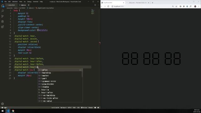The image size is (201, 113).
Task: Open the editor More Actions menu
Action: tap(98, 5)
